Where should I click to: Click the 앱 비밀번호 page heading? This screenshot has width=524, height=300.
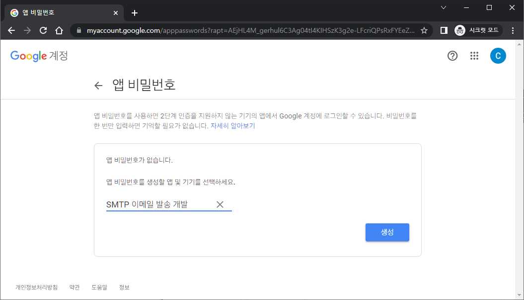(144, 85)
